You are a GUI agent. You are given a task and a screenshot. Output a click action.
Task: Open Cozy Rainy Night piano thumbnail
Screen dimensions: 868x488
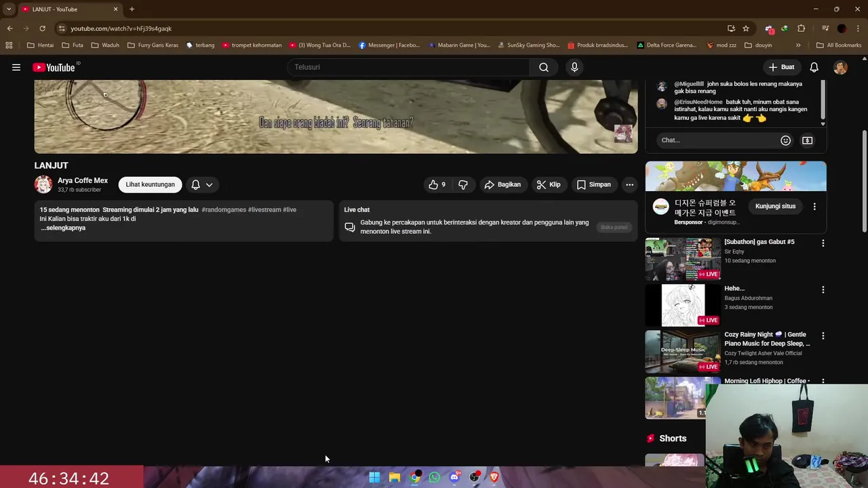(683, 352)
